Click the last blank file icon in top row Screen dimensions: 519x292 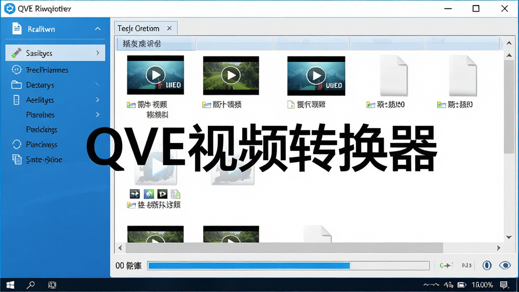pyautogui.click(x=462, y=76)
